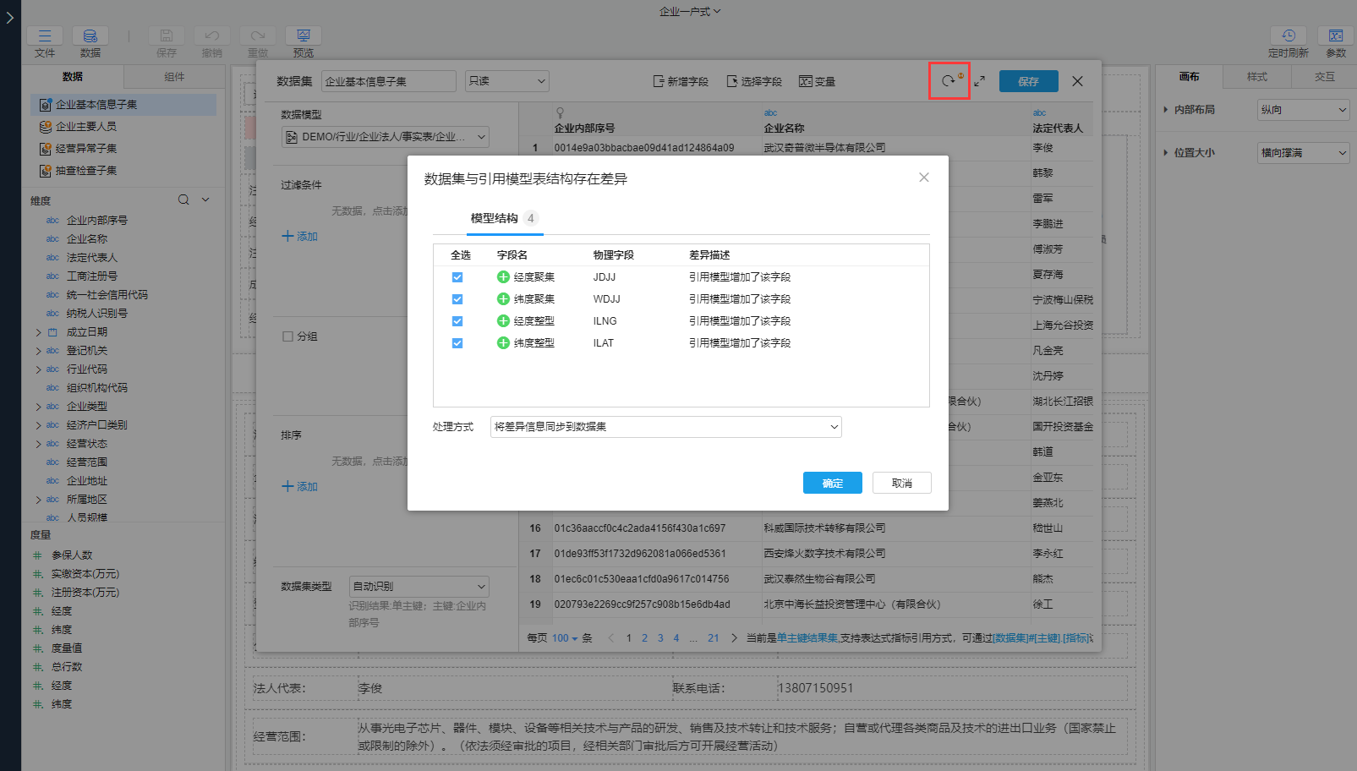Uncheck the 纬度整型 ILAT field checkbox
This screenshot has height=771, width=1357.
(x=457, y=343)
